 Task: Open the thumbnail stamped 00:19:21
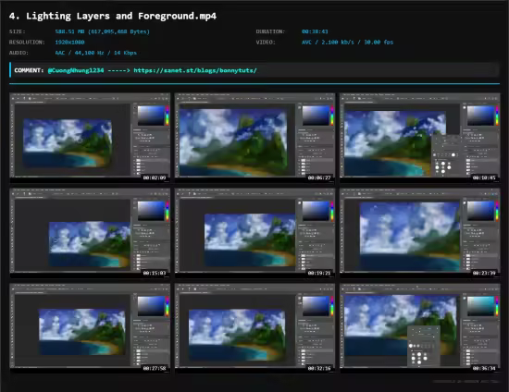coord(254,232)
